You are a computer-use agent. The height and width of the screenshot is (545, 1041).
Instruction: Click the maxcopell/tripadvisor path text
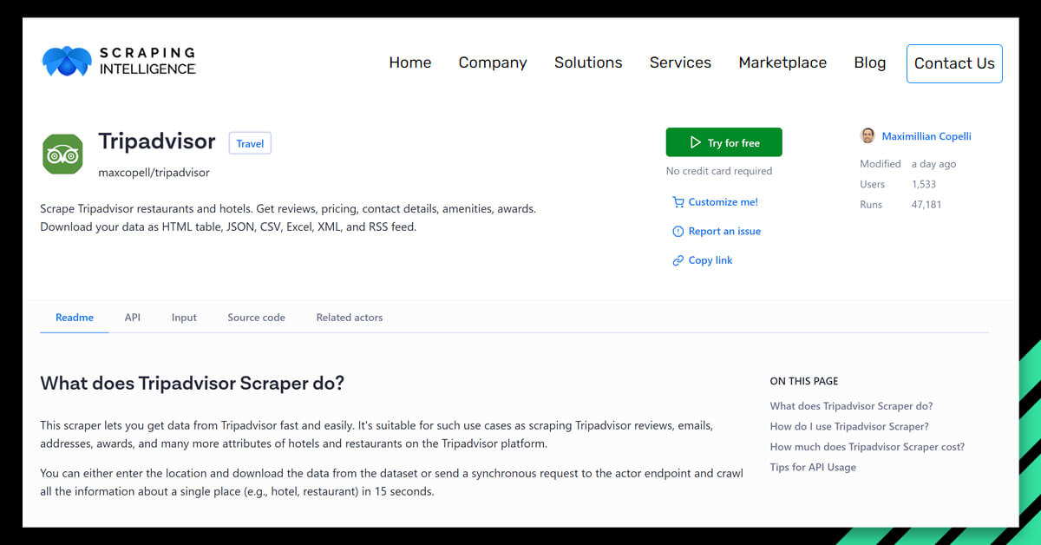click(x=154, y=173)
